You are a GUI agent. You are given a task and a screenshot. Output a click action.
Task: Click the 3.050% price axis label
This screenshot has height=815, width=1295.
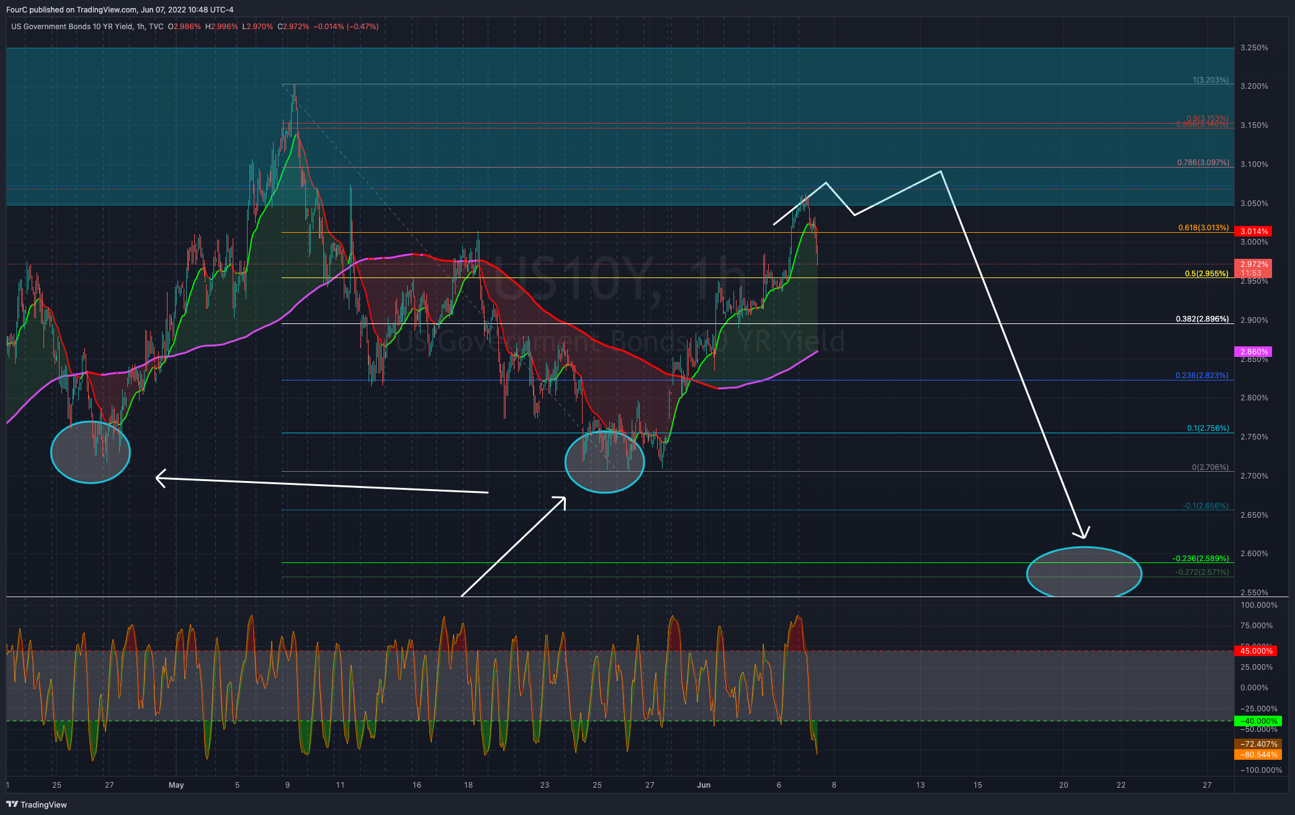[x=1254, y=204]
